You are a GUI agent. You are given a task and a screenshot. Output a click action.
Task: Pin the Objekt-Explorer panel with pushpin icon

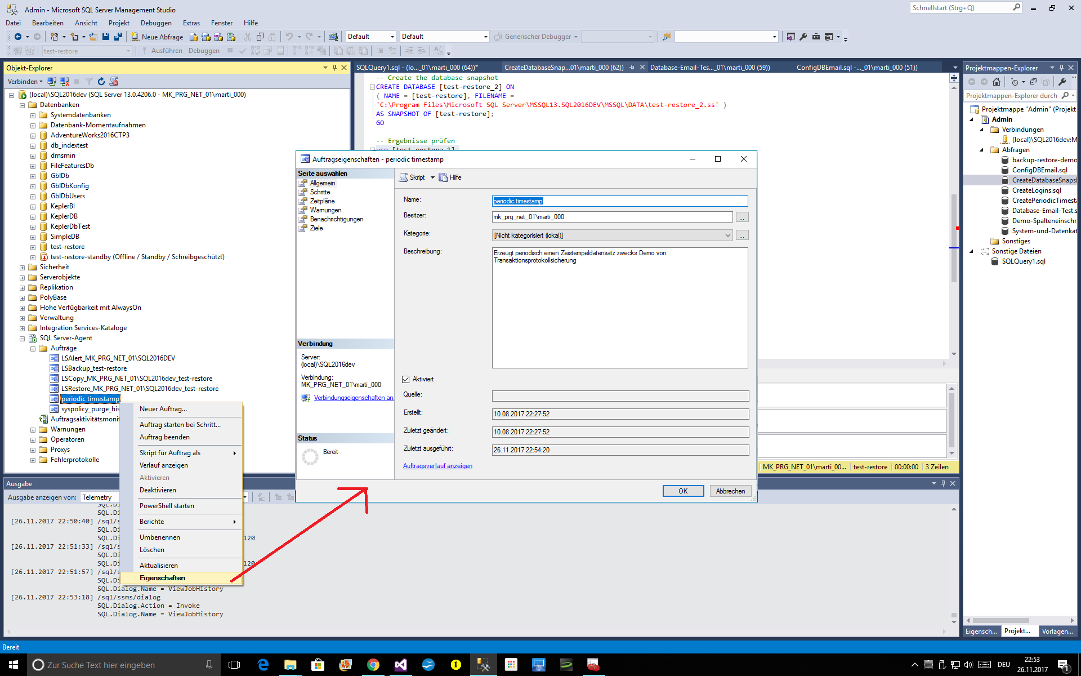click(334, 68)
